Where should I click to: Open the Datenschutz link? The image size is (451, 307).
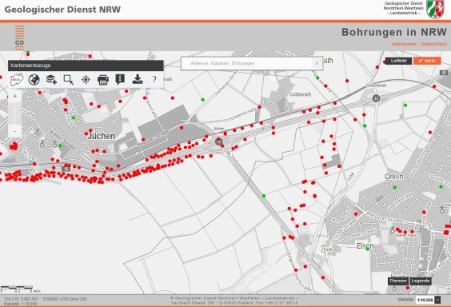(434, 44)
